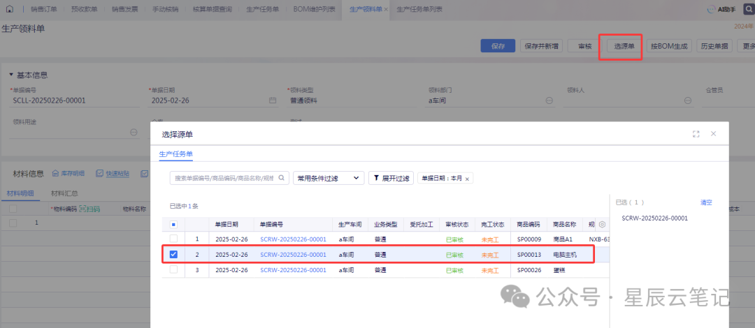This screenshot has height=328, width=755.
Task: Click the 展开过滤 filter funnel button
Action: click(x=391, y=178)
